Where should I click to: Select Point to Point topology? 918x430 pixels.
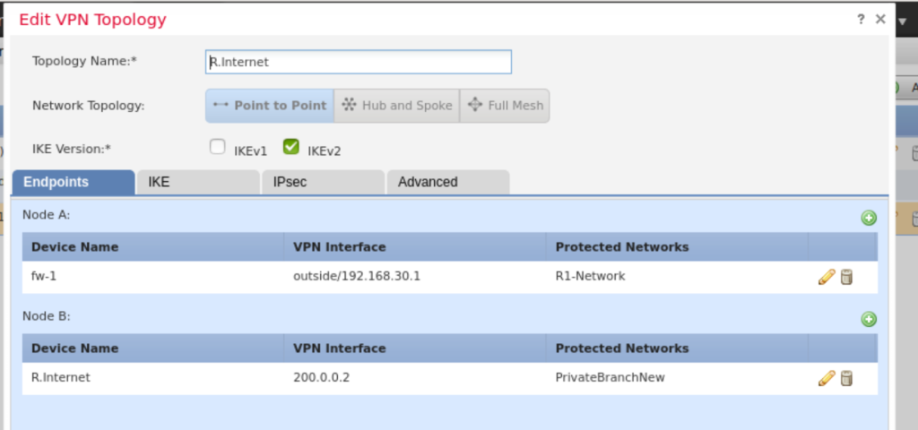click(270, 106)
